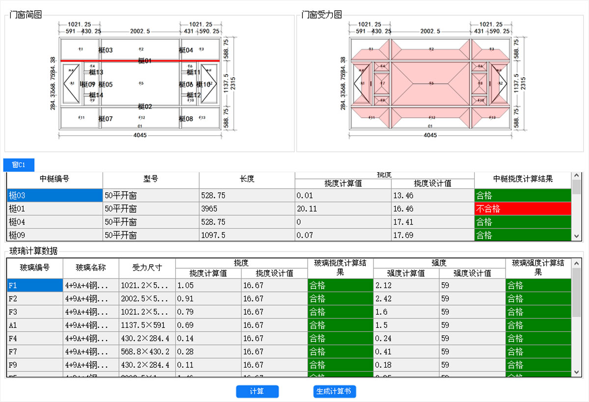This screenshot has width=589, height=402.
Task: Select the A1 row in glass table
Action: tap(35, 325)
